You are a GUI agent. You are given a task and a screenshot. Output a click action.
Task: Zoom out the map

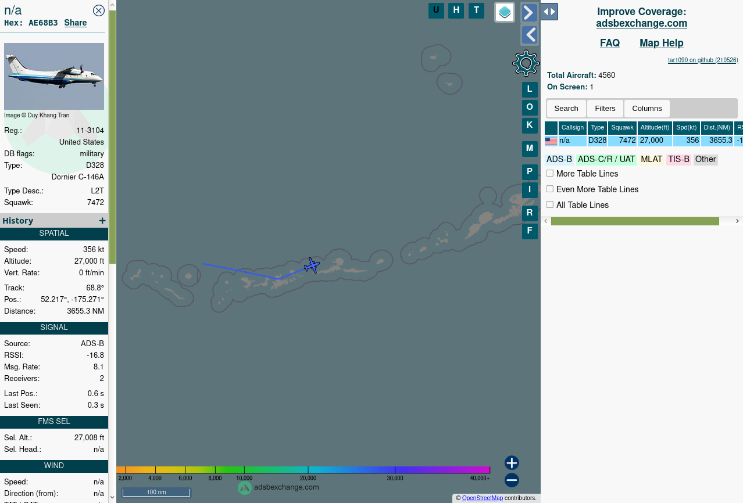click(512, 480)
